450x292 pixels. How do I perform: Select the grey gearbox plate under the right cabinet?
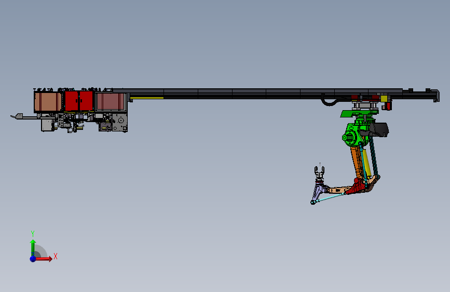(120, 122)
